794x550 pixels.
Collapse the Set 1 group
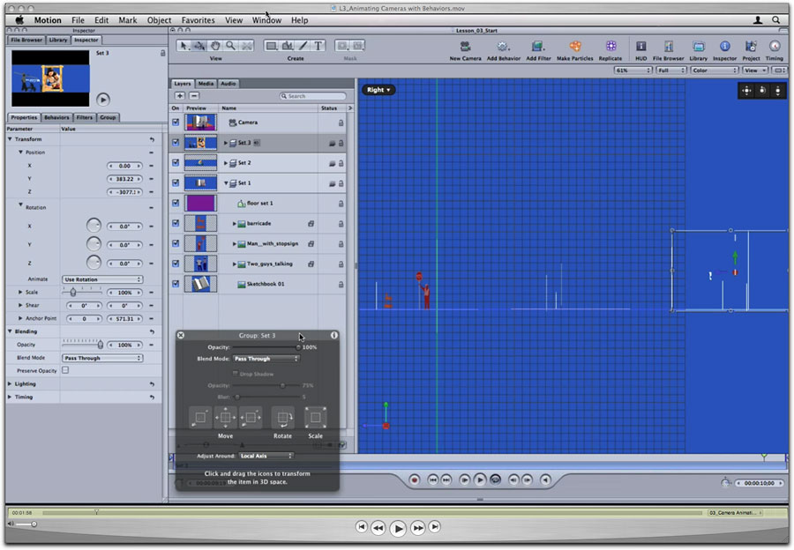[226, 183]
